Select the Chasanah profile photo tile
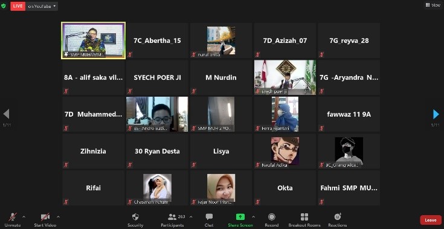The image size is (444, 229). click(157, 188)
